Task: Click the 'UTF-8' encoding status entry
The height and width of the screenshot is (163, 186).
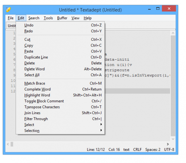Action: (x=169, y=150)
